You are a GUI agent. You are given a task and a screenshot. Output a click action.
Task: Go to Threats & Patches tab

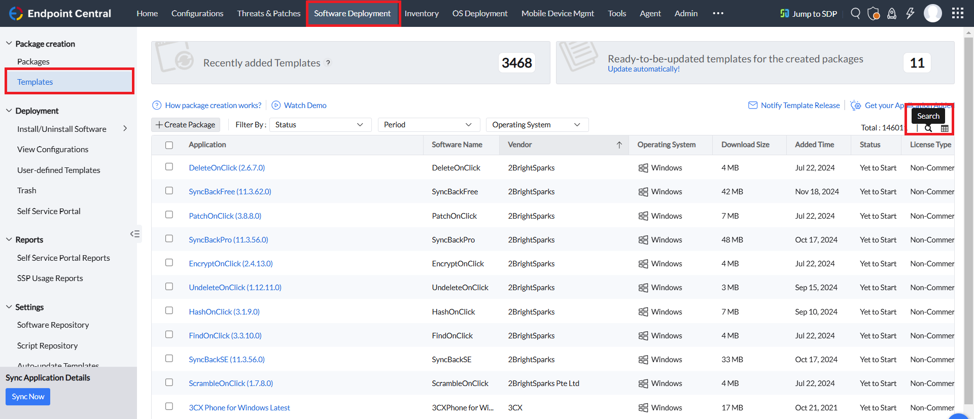click(269, 13)
